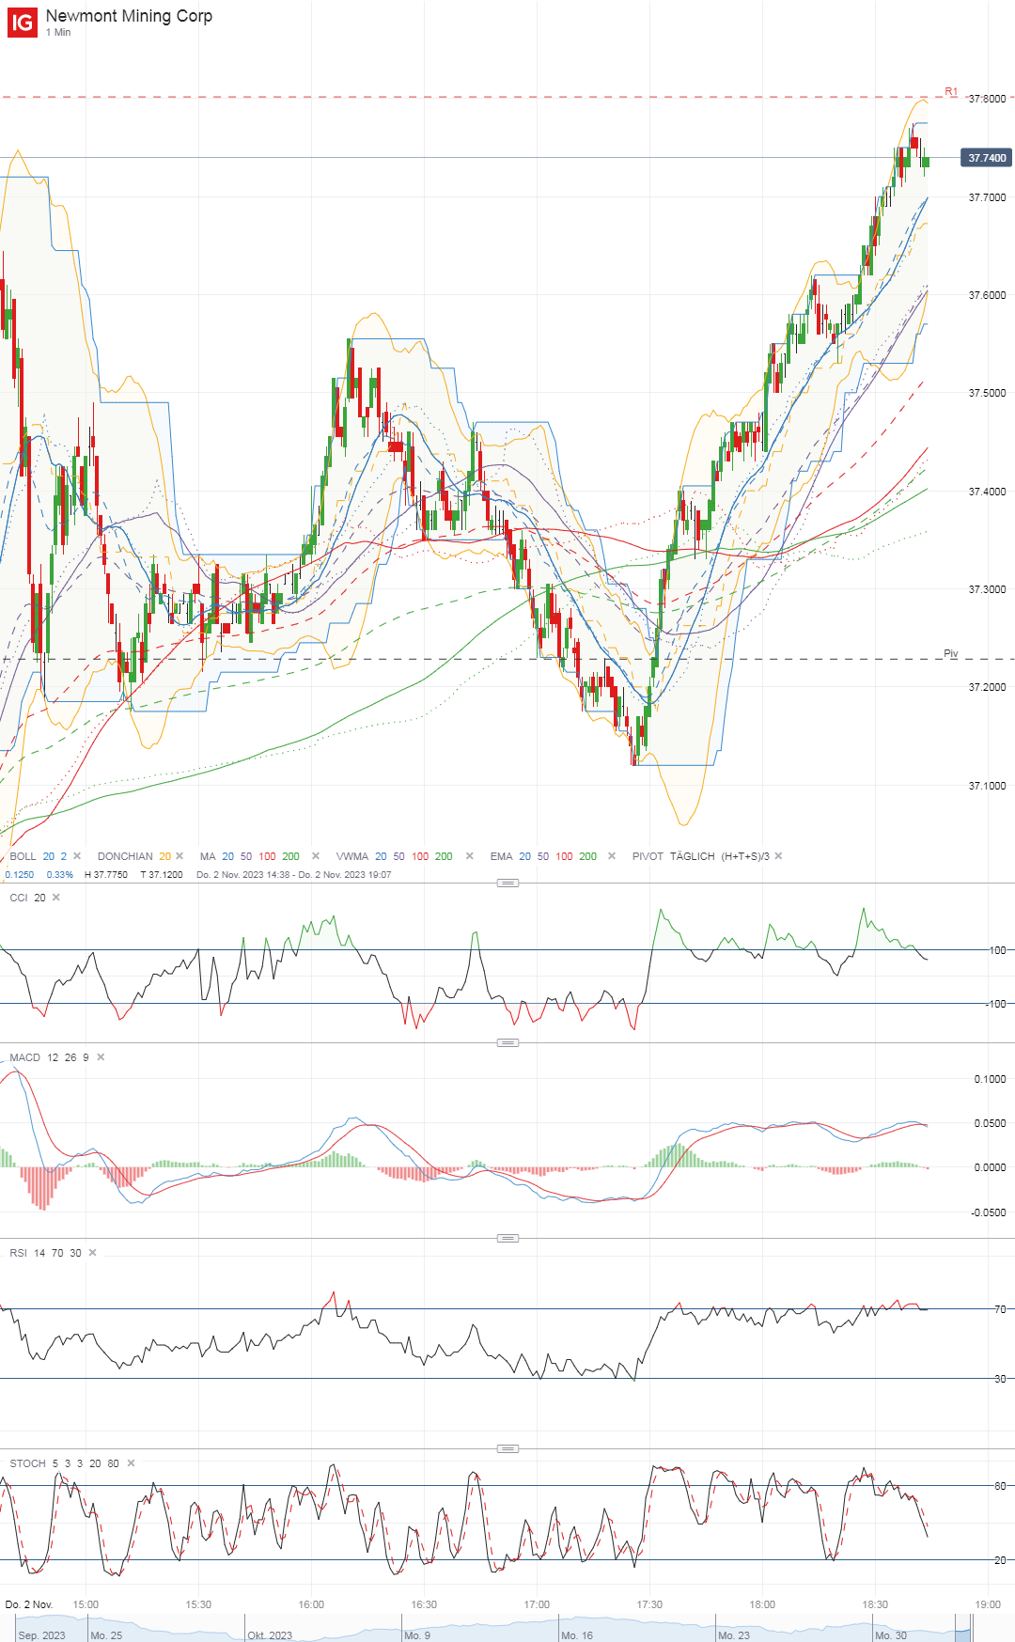Open DONCHIAN indicator settings label
The height and width of the screenshot is (1642, 1015).
(125, 856)
